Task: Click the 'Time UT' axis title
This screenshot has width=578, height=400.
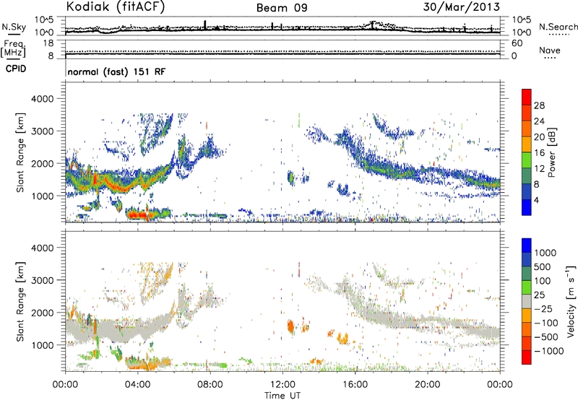Action: pyautogui.click(x=282, y=395)
